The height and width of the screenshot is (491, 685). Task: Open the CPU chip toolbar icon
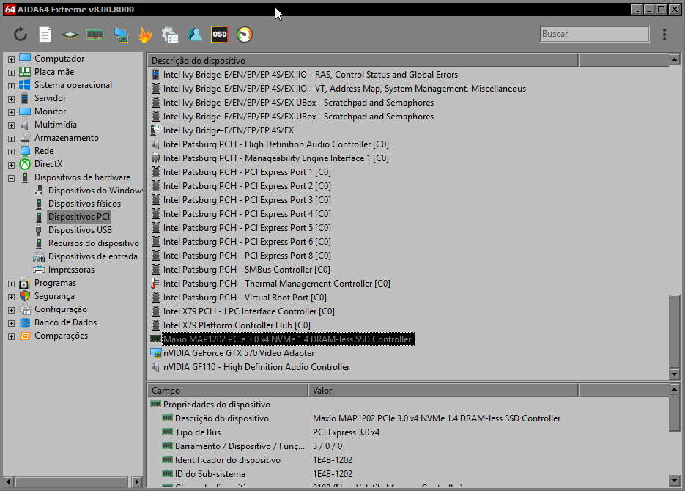70,35
